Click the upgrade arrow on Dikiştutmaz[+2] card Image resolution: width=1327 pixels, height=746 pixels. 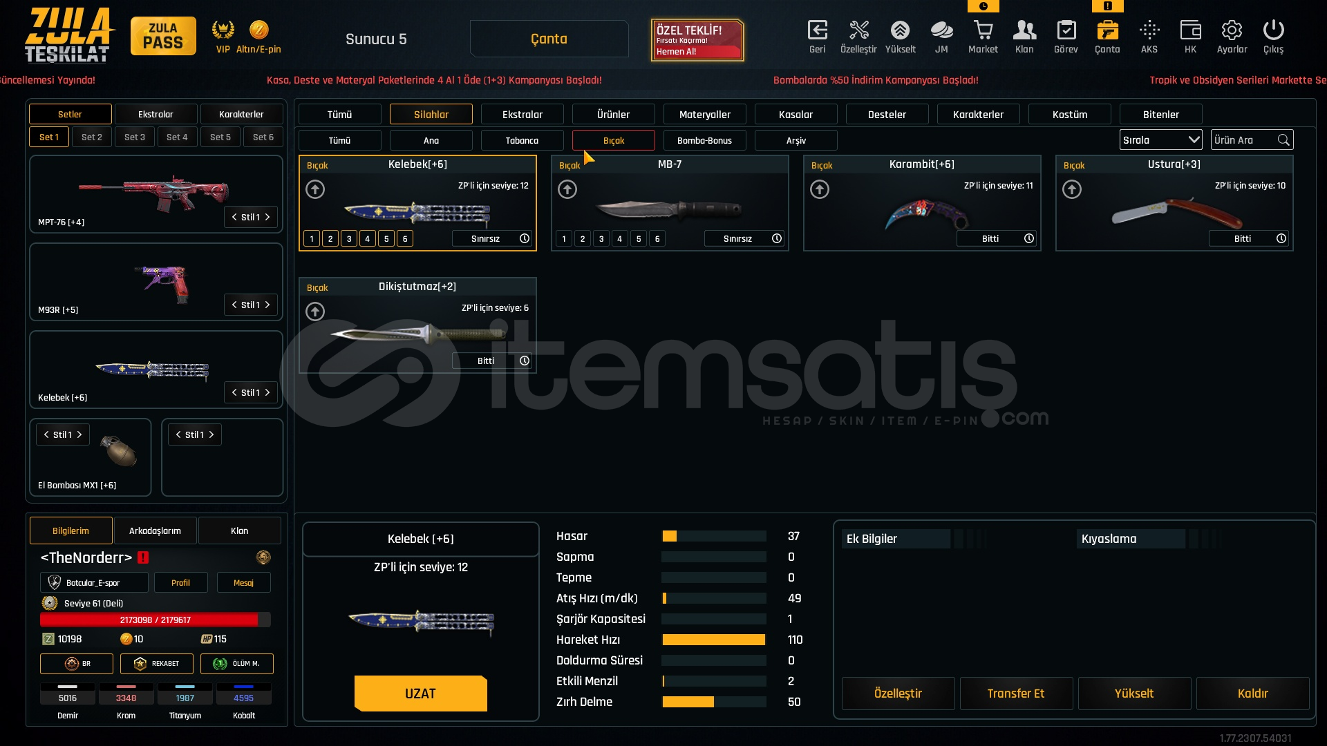[x=315, y=312]
